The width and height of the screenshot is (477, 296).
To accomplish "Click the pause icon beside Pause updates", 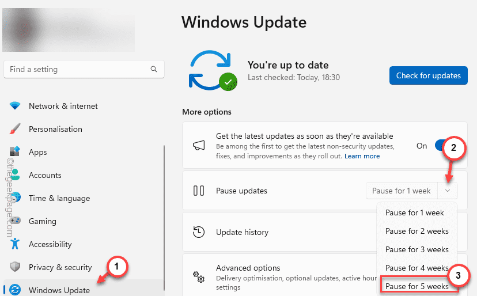I will 199,191.
